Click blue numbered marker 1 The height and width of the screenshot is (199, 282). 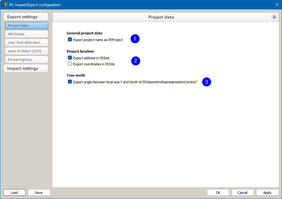[x=135, y=39]
